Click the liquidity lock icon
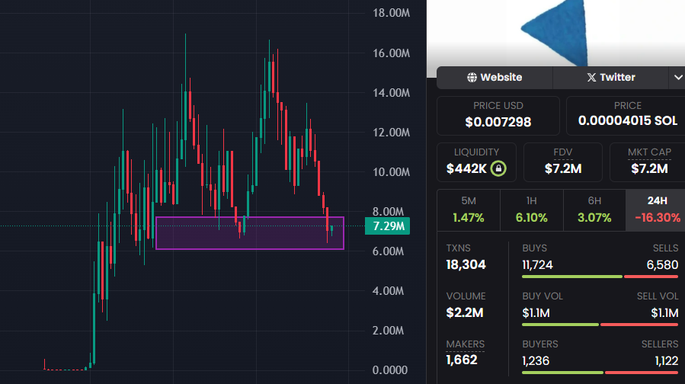The height and width of the screenshot is (384, 685). 498,168
